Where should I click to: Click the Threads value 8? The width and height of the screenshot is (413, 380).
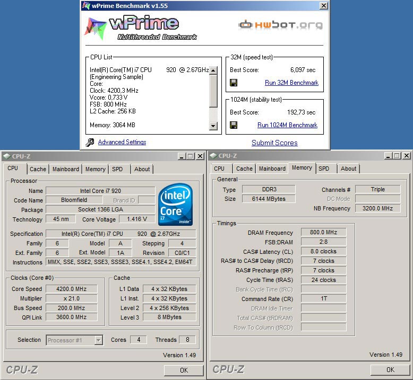pyautogui.click(x=187, y=340)
